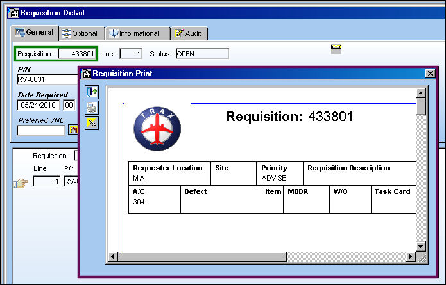This screenshot has height=285, width=446.
Task: Click the preview scroll up arrow
Action: [421, 93]
